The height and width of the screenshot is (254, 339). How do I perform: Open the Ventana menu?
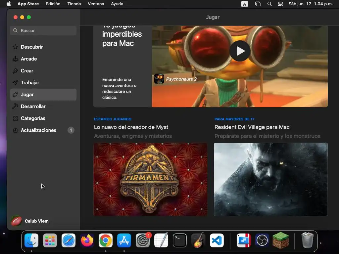click(96, 4)
